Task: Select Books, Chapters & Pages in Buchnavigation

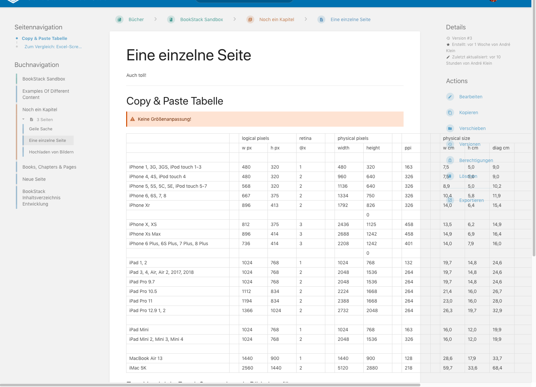Action: coord(49,167)
